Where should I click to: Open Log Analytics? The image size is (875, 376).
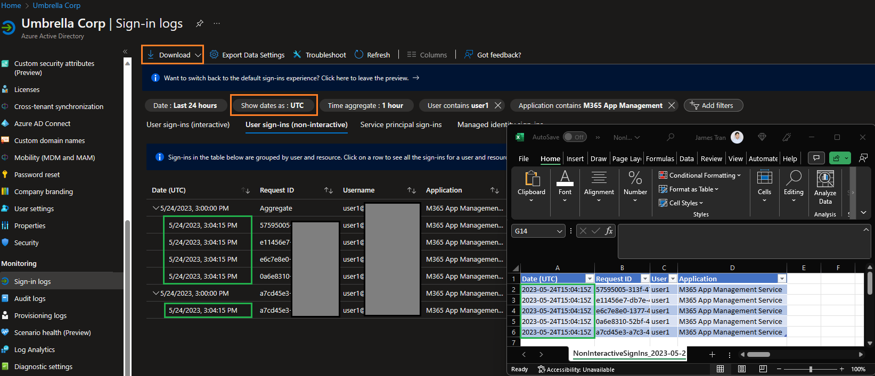(35, 349)
